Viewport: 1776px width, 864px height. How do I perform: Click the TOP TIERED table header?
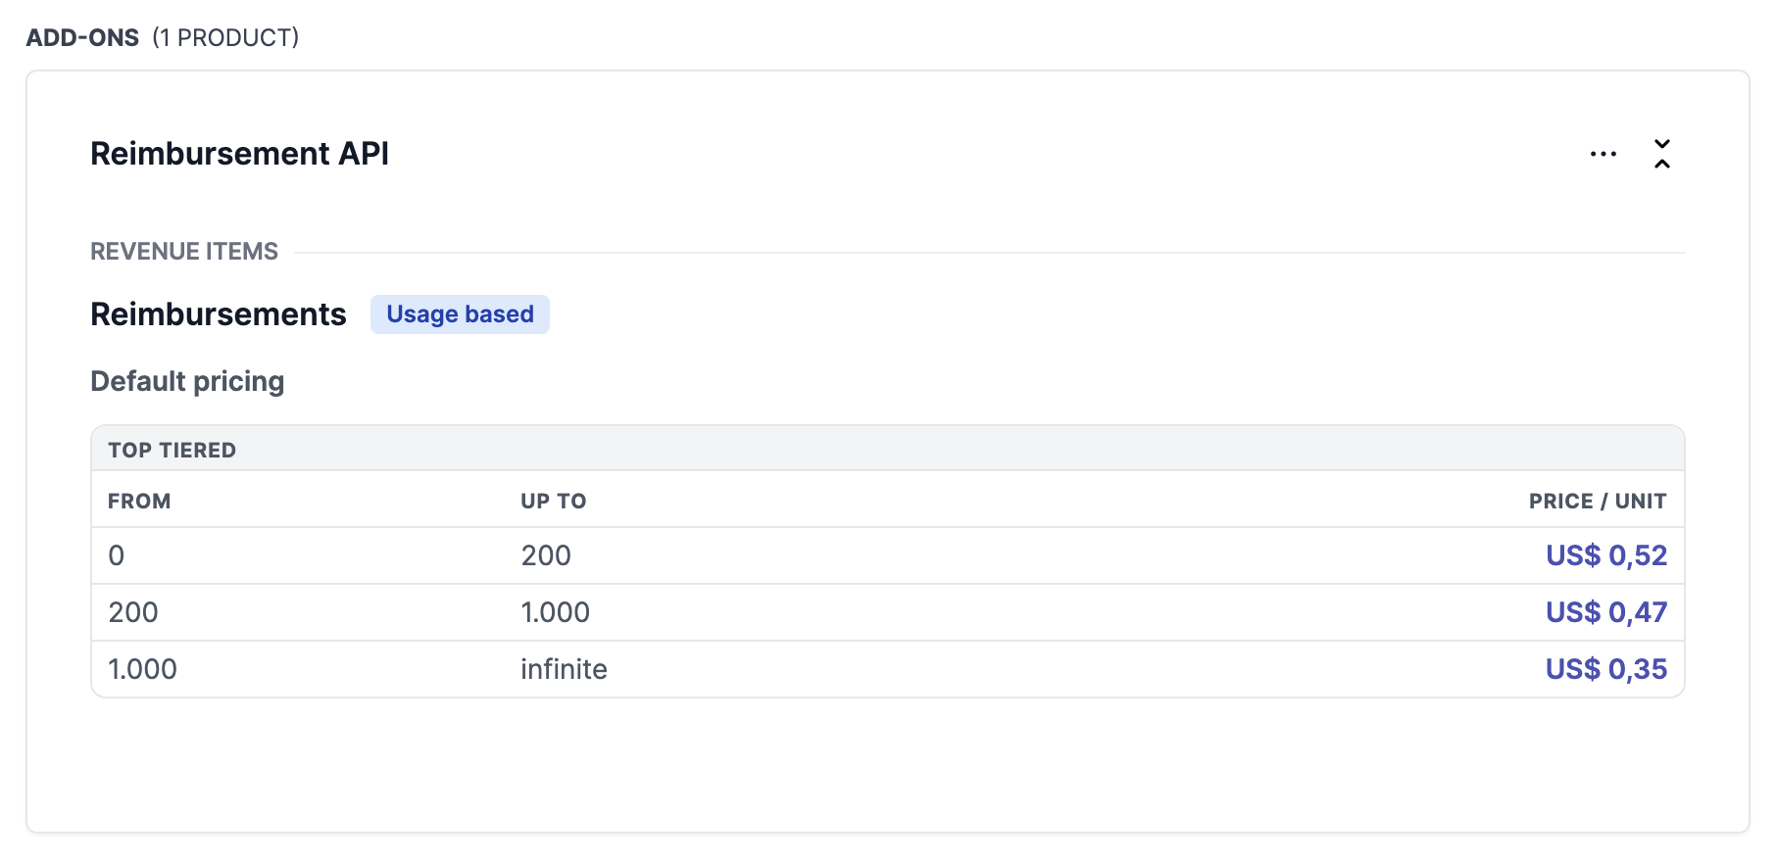(x=172, y=450)
